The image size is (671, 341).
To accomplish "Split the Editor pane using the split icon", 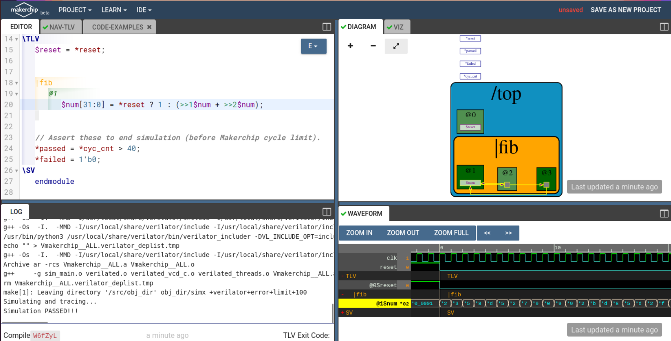I will (326, 27).
